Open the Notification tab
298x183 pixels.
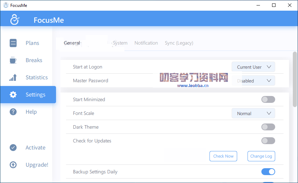tap(146, 43)
